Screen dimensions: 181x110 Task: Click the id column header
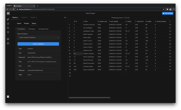click(x=78, y=21)
